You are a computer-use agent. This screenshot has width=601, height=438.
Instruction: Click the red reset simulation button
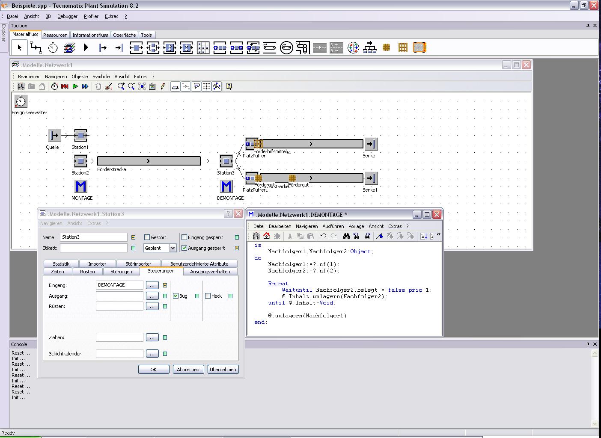pyautogui.click(x=65, y=86)
